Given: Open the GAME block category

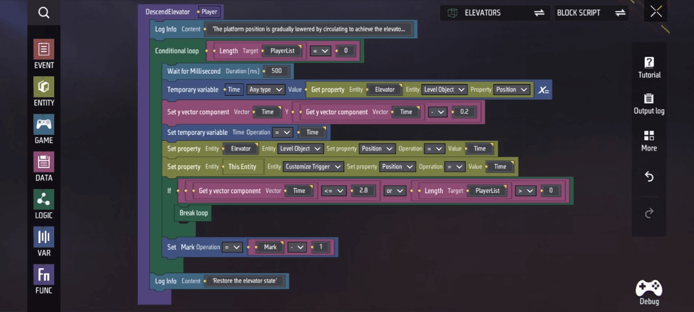Looking at the screenshot, I should tap(44, 129).
